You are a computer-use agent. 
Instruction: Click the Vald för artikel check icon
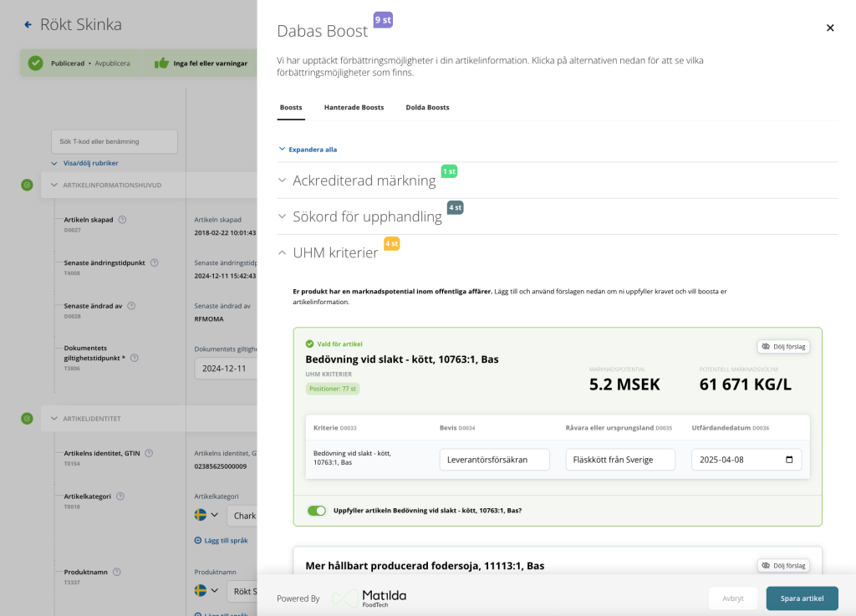point(309,344)
